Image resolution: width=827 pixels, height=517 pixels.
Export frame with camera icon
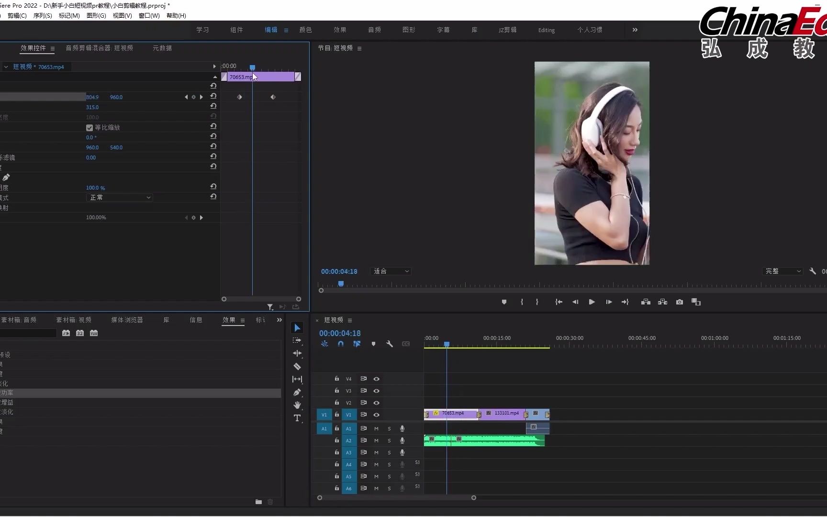pos(680,302)
